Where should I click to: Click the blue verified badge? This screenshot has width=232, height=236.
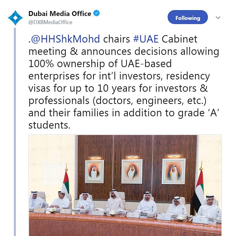pos(97,14)
